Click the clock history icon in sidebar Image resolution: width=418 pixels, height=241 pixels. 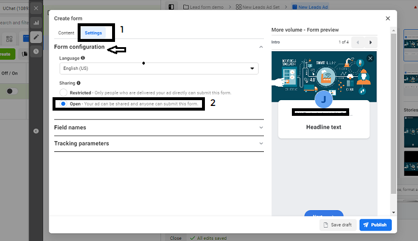point(36,51)
